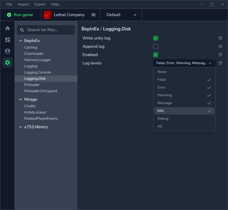
Task: Open the profile account sidebar icon
Action: (8, 51)
